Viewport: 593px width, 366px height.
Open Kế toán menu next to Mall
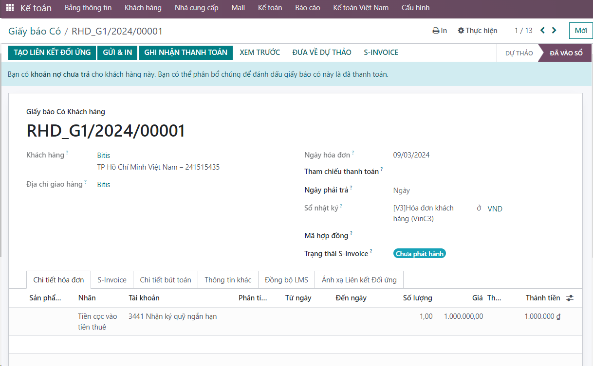click(x=270, y=8)
